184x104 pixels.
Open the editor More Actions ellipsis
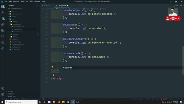point(181,5)
